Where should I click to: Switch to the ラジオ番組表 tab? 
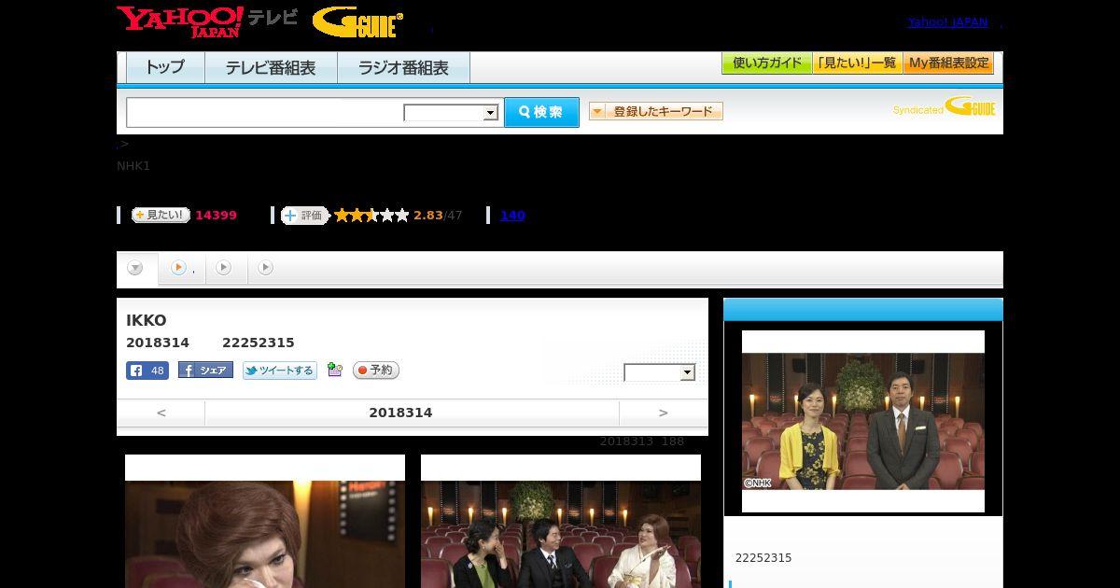point(403,68)
